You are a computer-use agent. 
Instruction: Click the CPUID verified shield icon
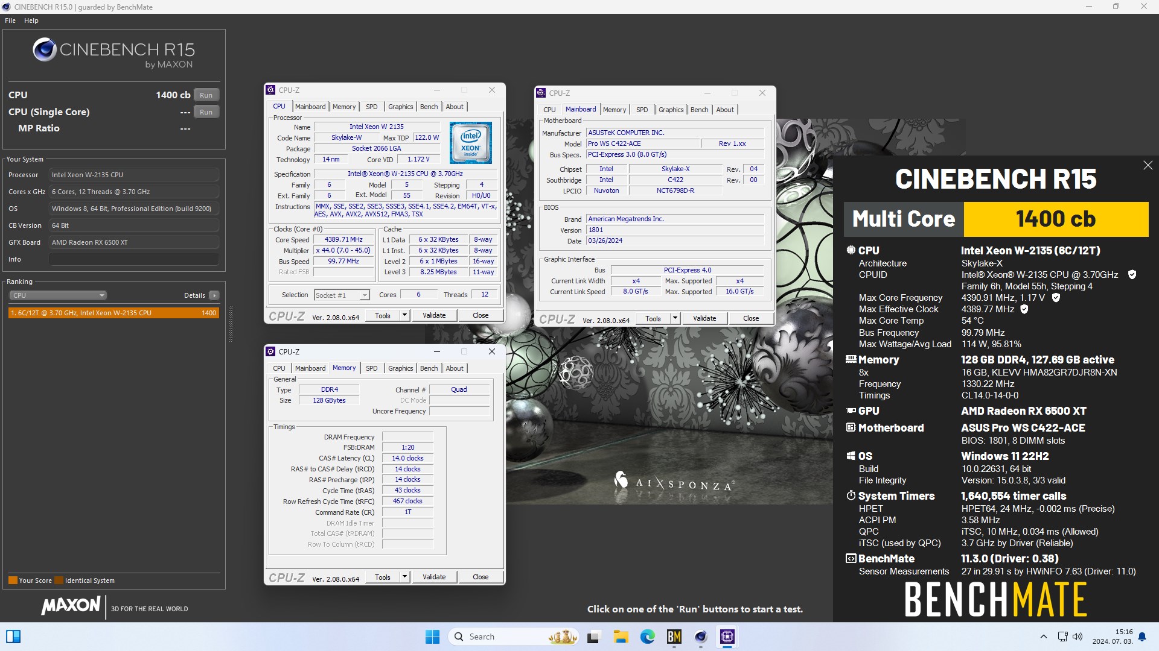(x=1132, y=275)
